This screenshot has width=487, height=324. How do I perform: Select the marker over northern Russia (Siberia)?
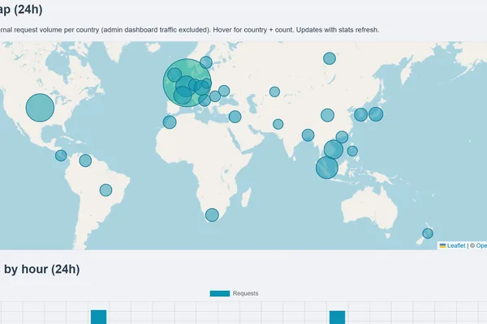click(x=330, y=58)
